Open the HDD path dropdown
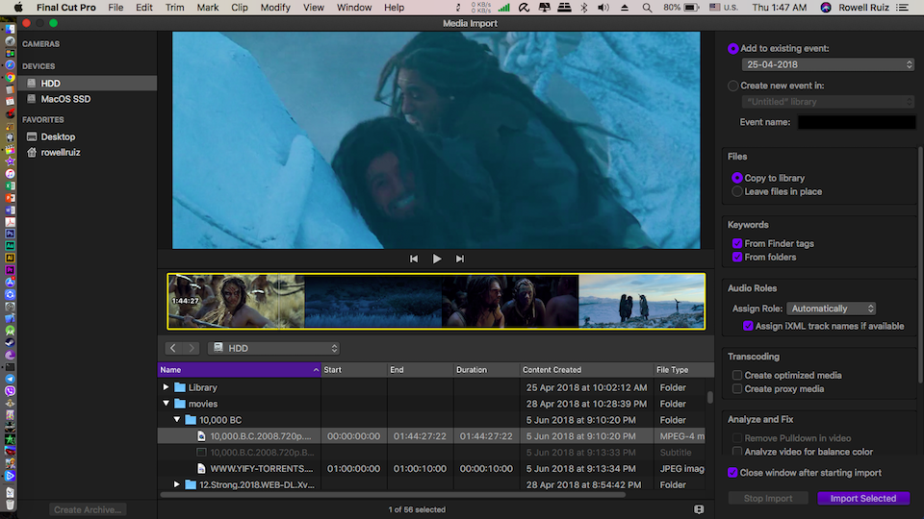This screenshot has height=519, width=924. [274, 348]
